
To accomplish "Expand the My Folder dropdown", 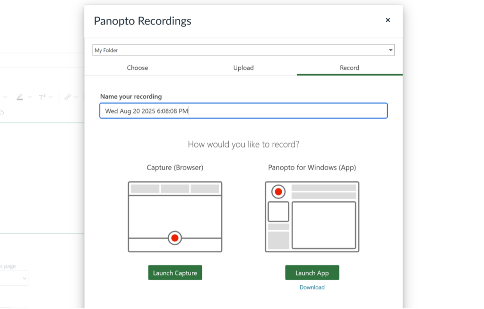I will (390, 50).
